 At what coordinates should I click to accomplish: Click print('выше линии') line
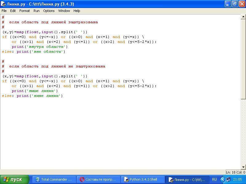click(x=35, y=91)
